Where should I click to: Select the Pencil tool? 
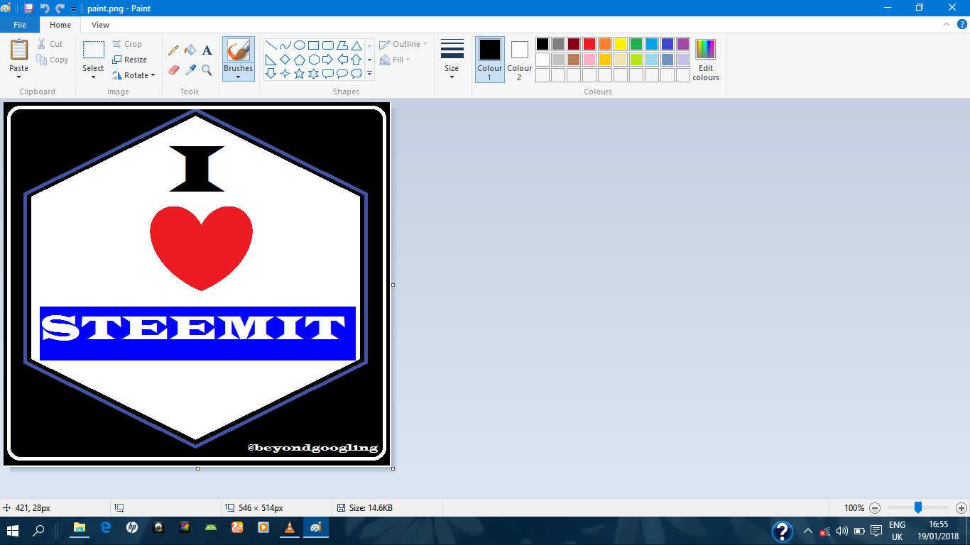(x=173, y=50)
